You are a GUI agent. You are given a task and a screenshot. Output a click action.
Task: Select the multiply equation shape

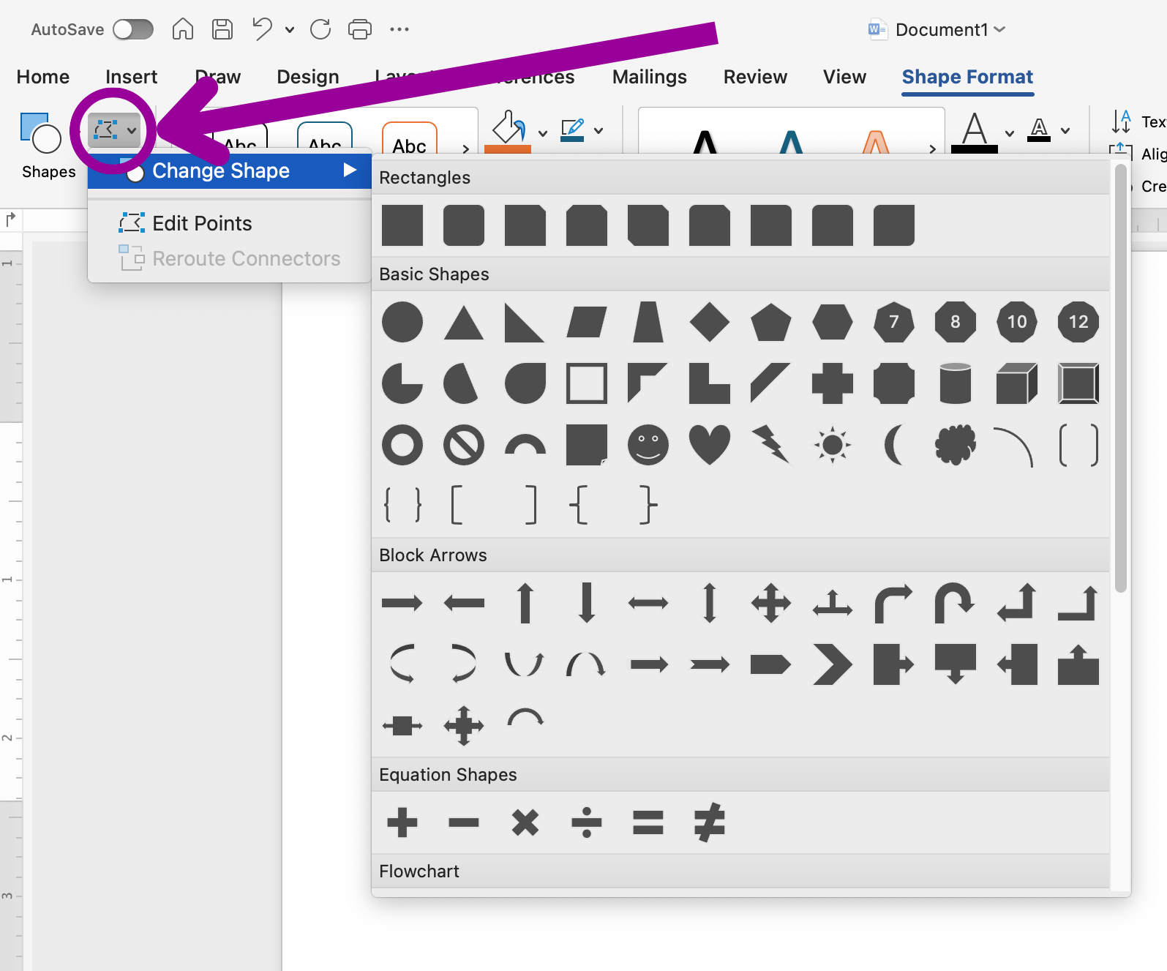coord(525,822)
